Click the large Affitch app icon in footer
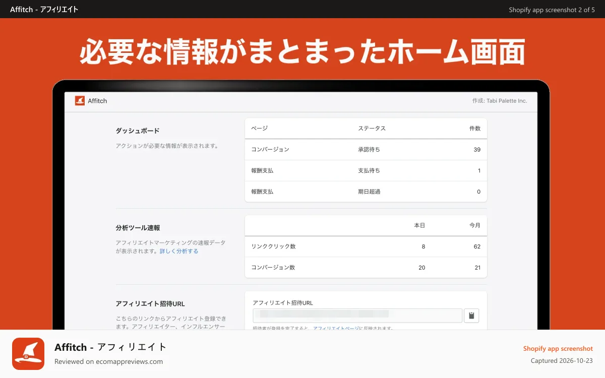Screen dimensions: 605x378 tap(28, 354)
